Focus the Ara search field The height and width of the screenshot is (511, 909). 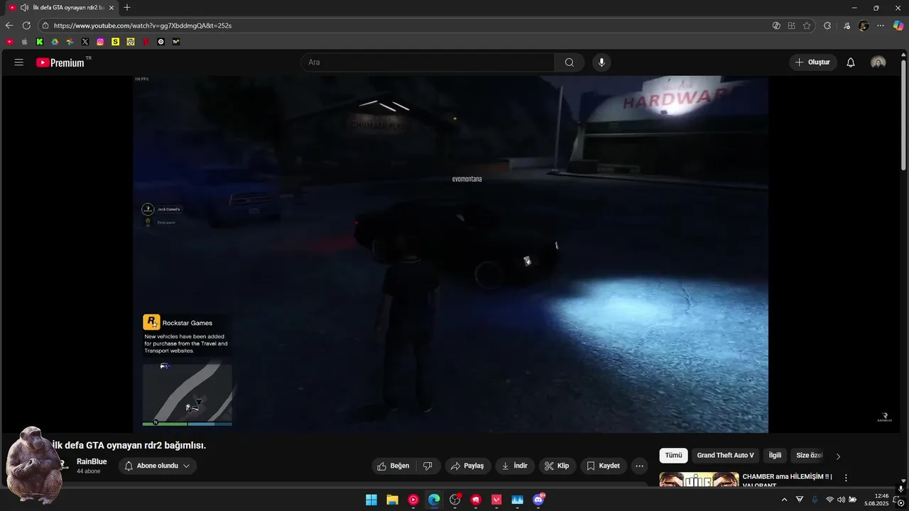pyautogui.click(x=428, y=62)
